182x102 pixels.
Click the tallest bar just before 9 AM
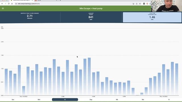pos(89,76)
